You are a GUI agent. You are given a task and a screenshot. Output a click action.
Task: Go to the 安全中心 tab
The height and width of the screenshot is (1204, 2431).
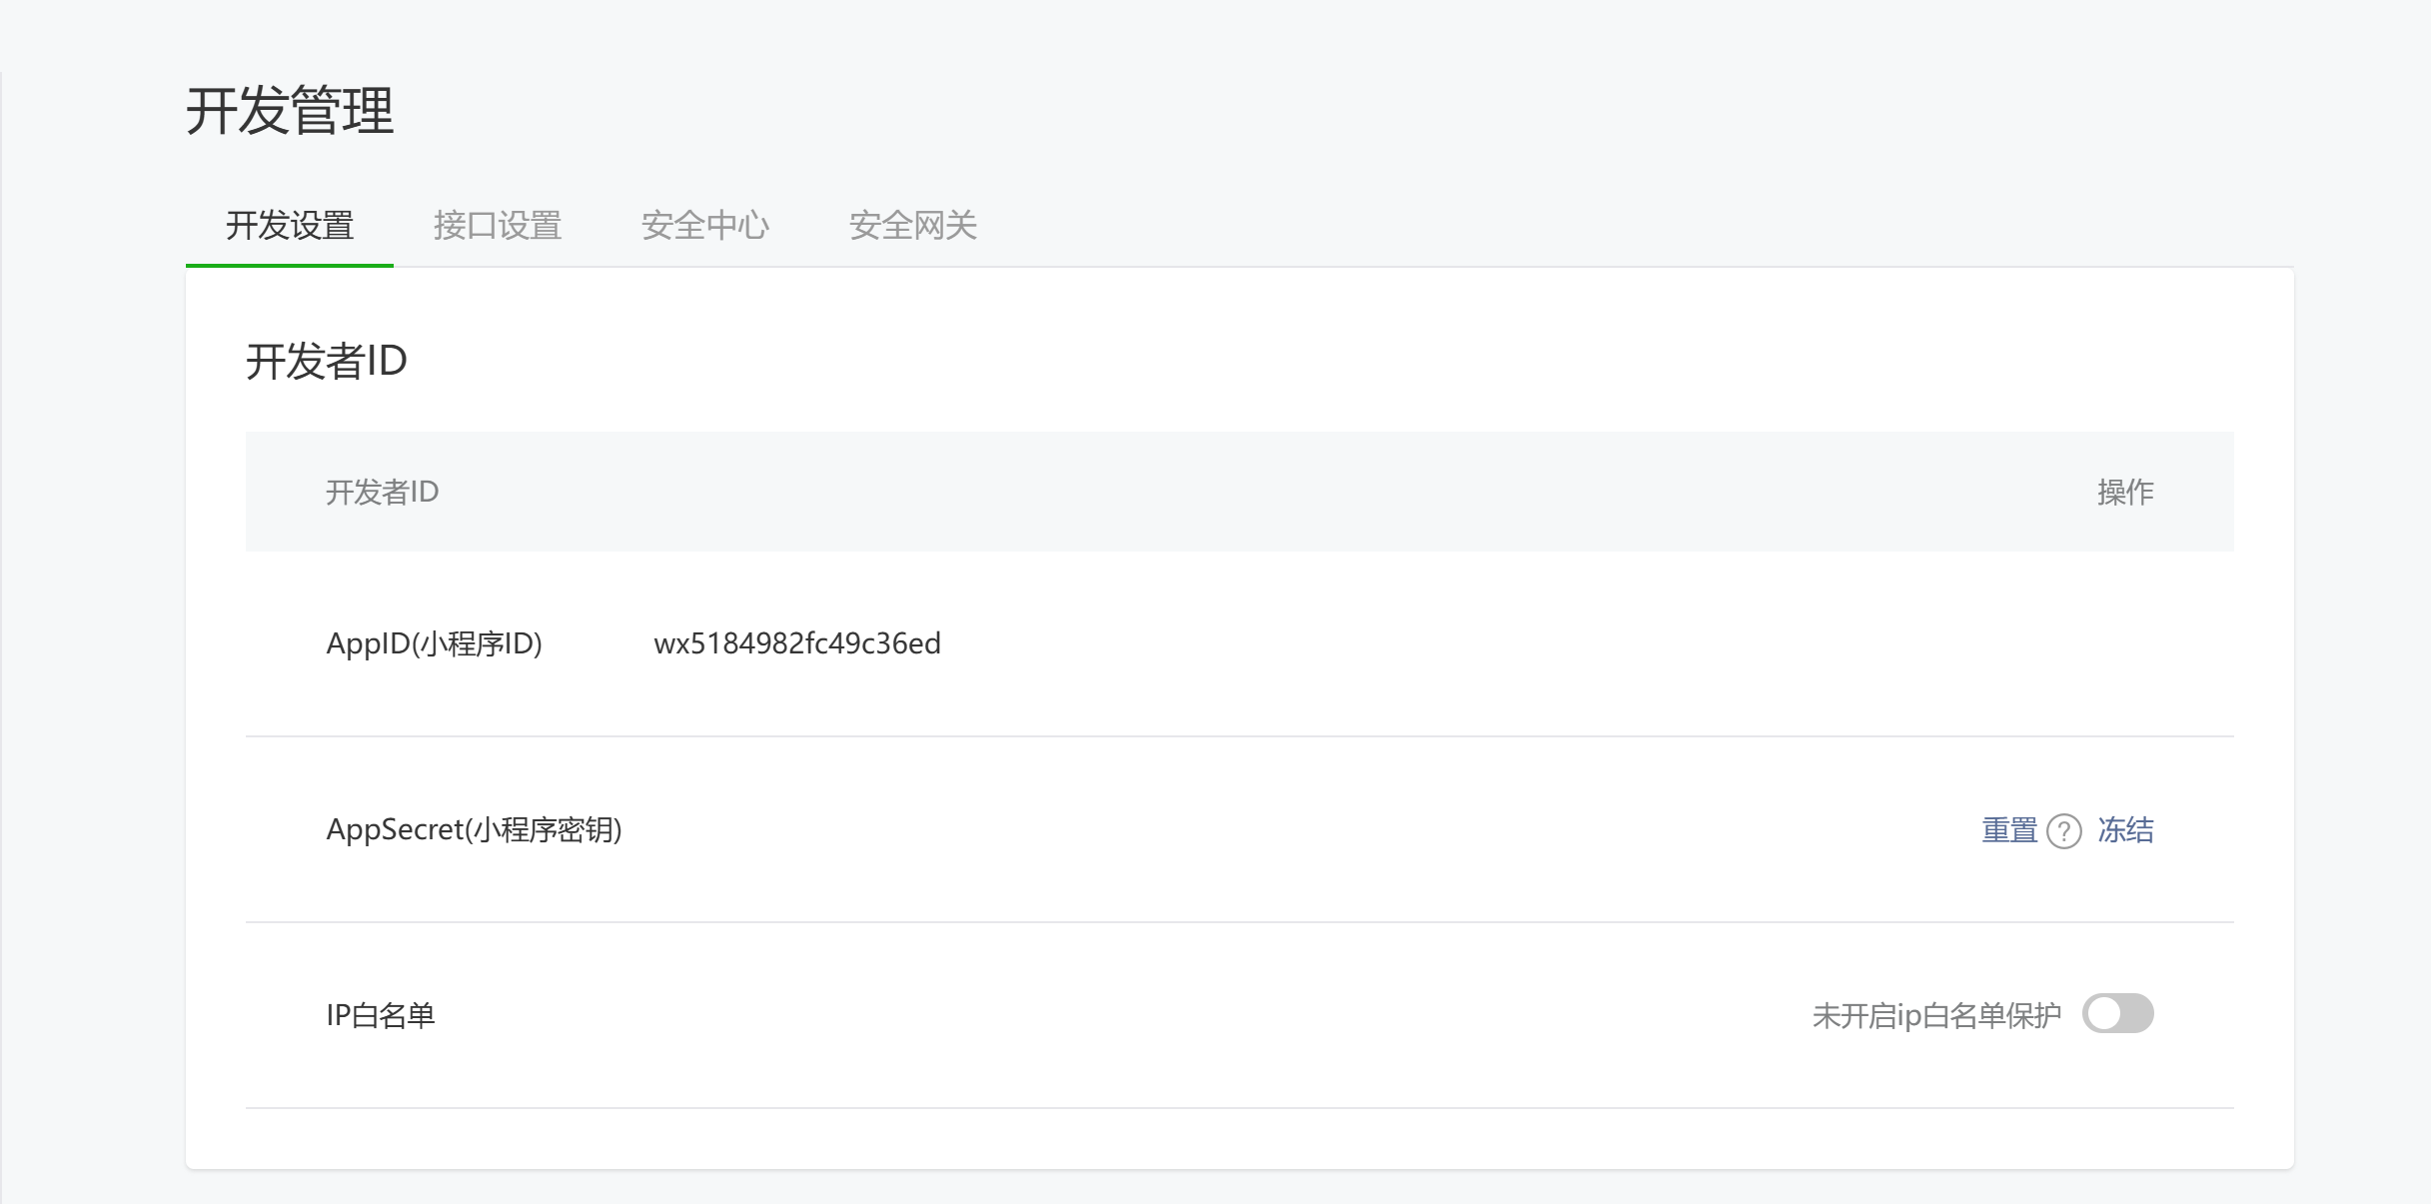tap(705, 226)
